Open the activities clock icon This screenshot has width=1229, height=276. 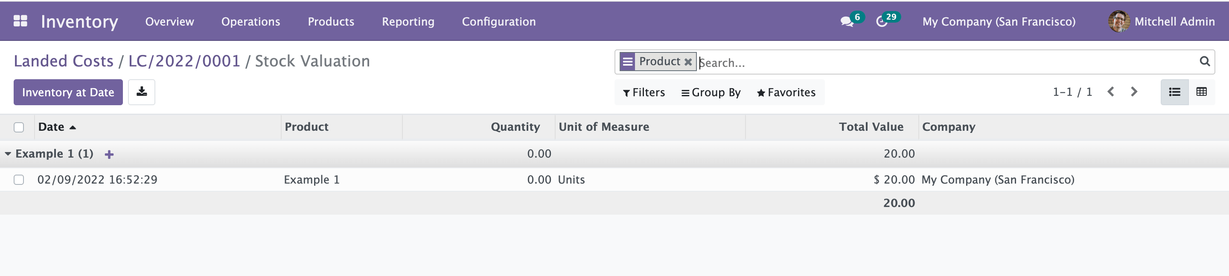coord(882,21)
